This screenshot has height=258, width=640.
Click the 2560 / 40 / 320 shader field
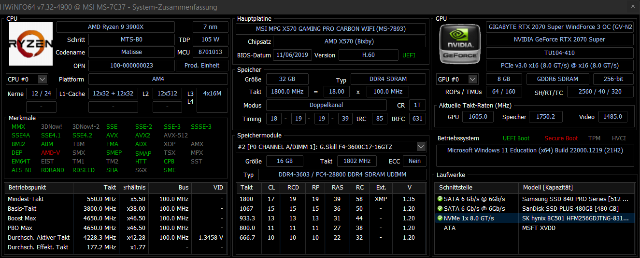(x=600, y=92)
